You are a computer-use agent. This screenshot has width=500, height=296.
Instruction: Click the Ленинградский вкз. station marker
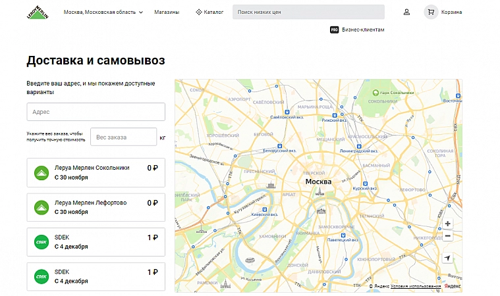[359, 146]
